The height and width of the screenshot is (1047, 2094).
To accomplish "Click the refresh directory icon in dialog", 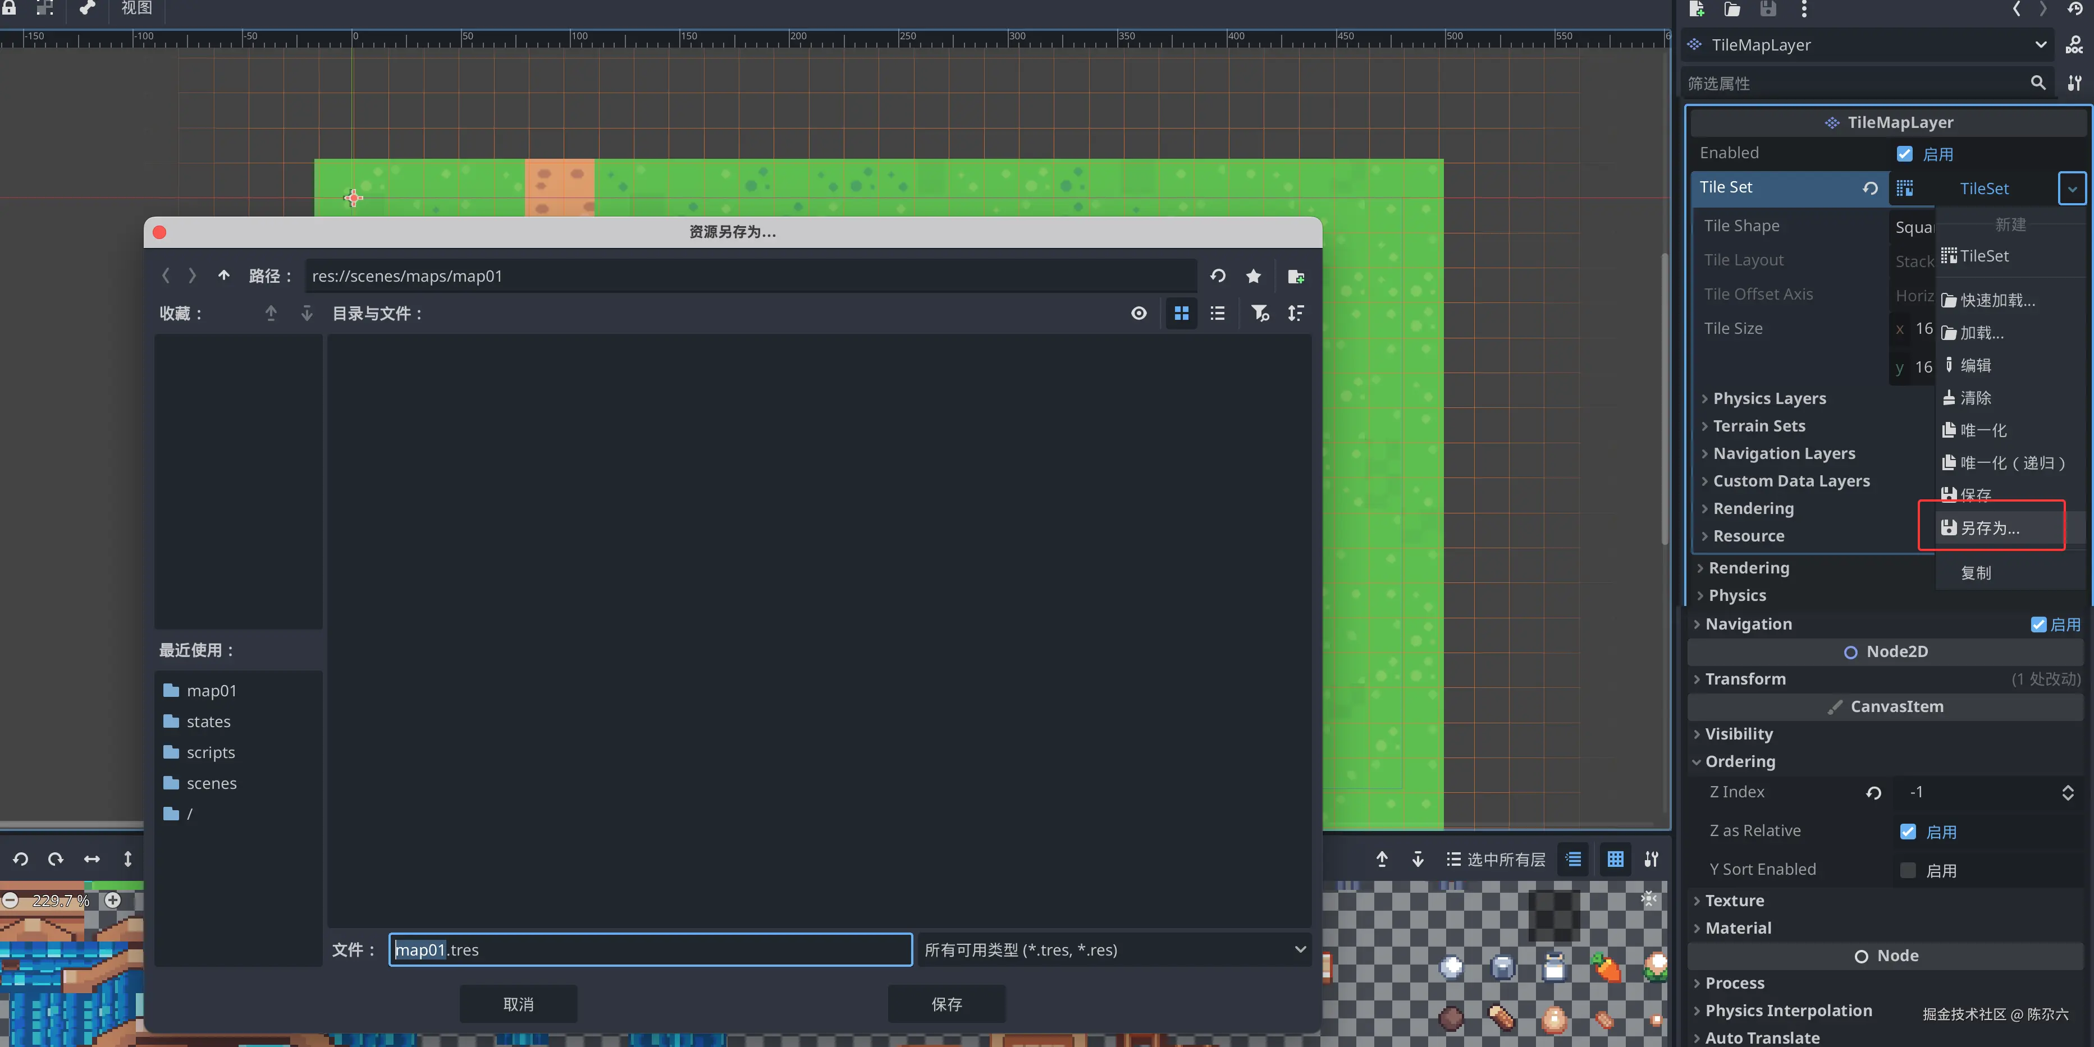I will 1217,276.
